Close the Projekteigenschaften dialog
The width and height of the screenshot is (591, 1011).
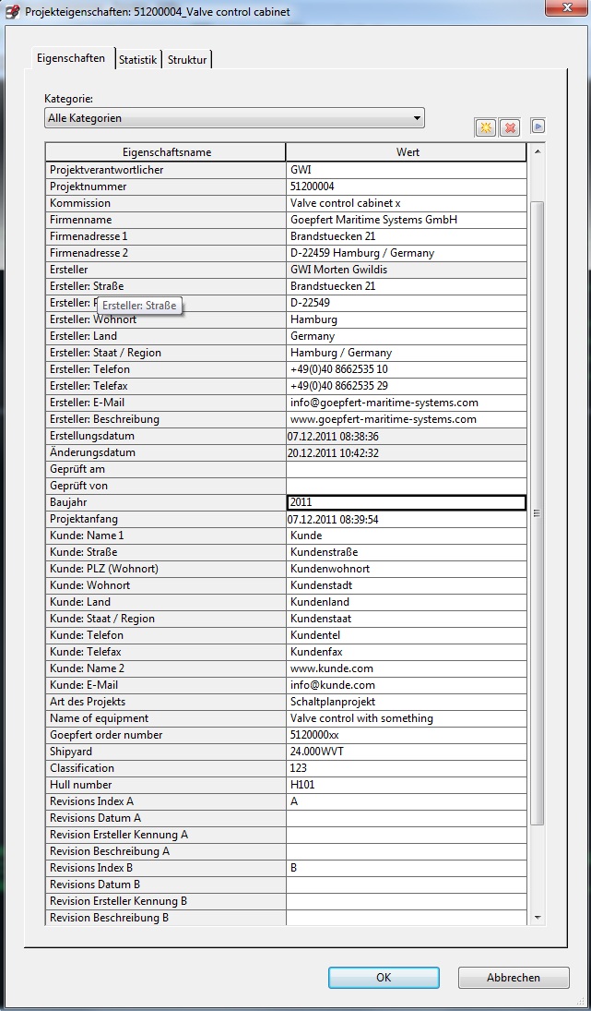(x=566, y=7)
